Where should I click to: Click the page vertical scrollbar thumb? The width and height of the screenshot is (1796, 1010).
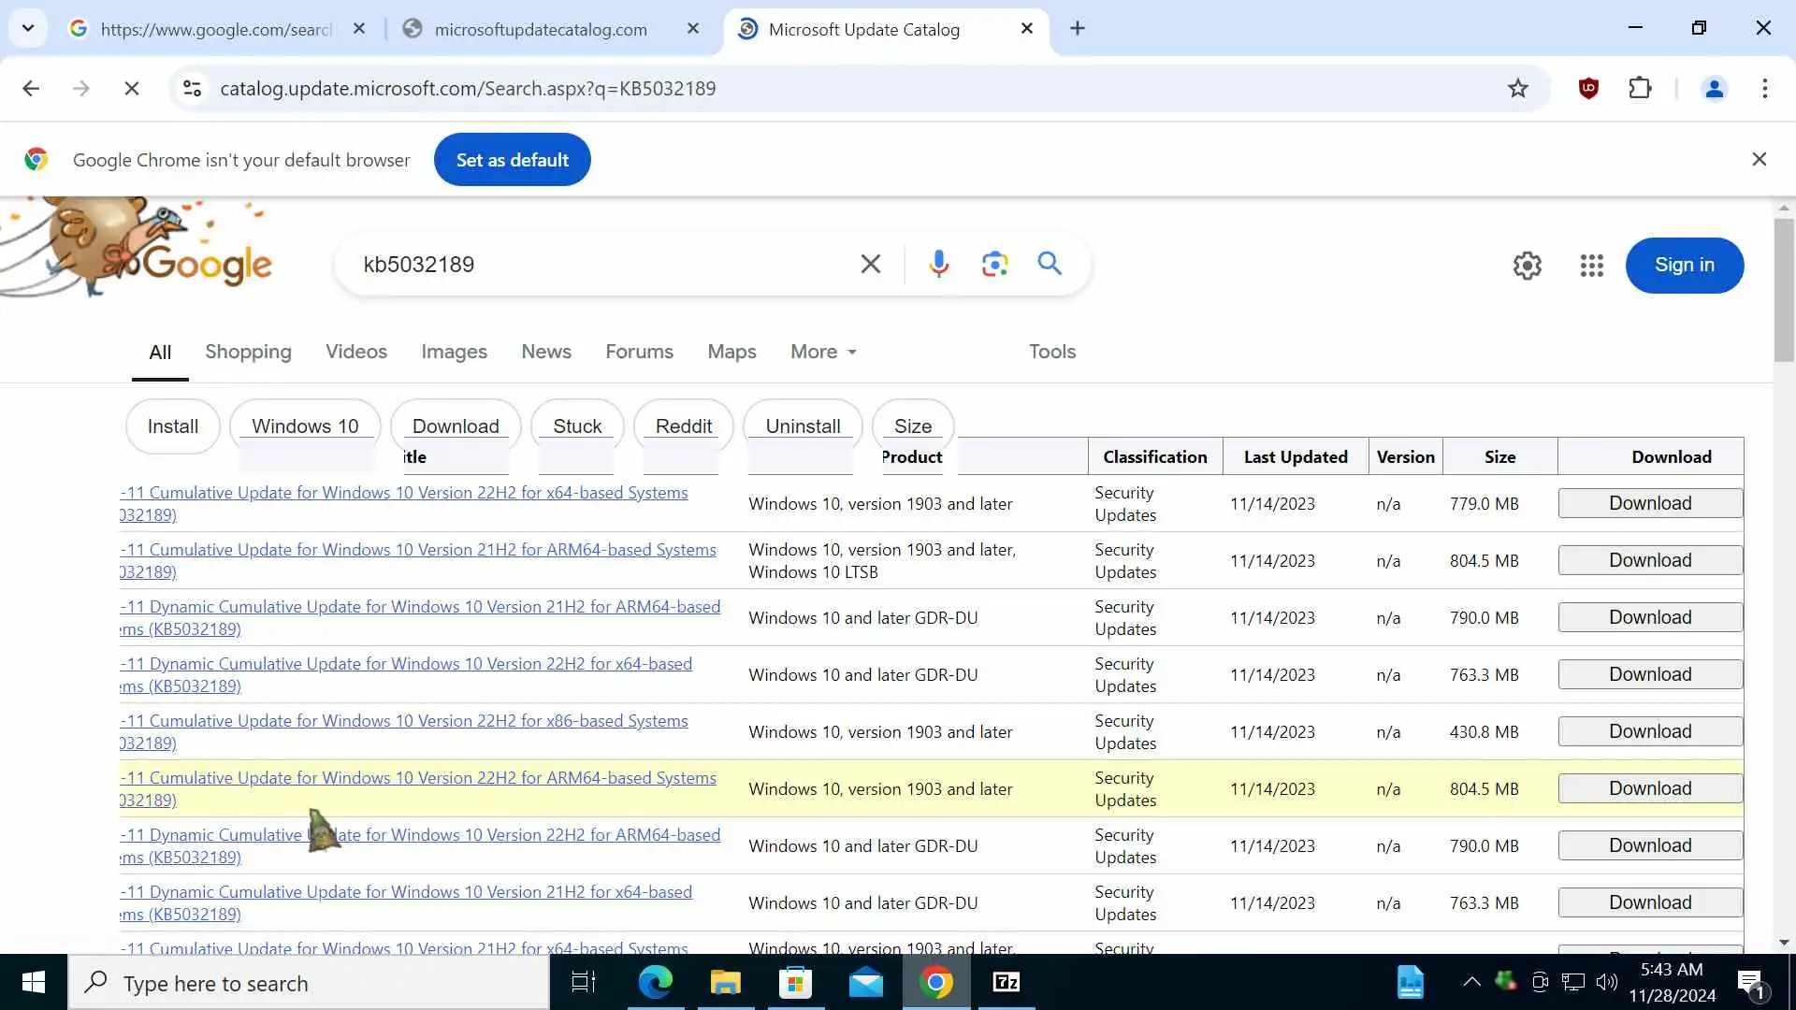pos(1784,290)
